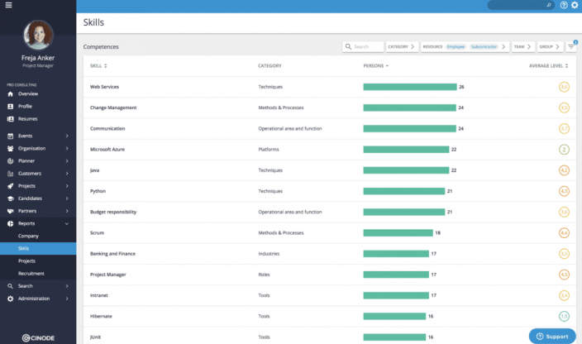Viewport: 582px width, 344px height.
Task: Click the Support button
Action: [552, 336]
